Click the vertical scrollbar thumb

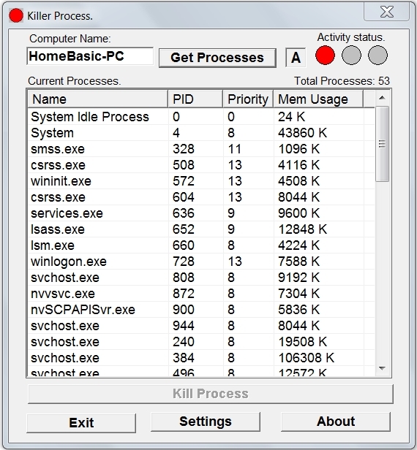coord(382,143)
